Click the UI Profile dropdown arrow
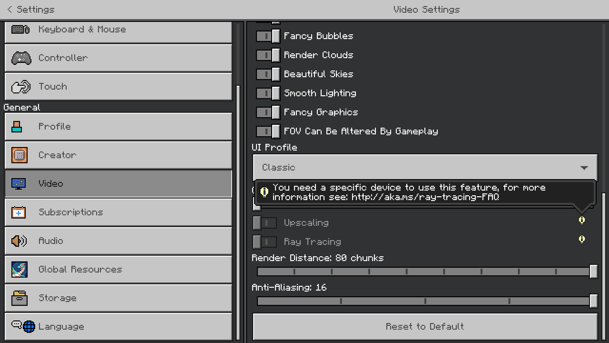The height and width of the screenshot is (343, 609). click(584, 168)
